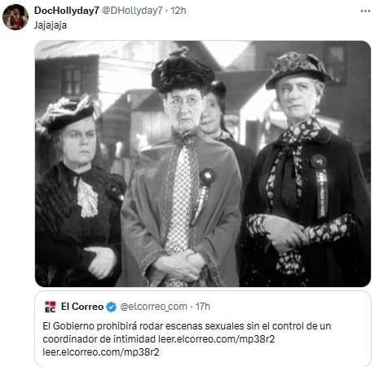The height and width of the screenshot is (367, 379).
Task: Click the woman with feathered hat in photo
Action: coord(79,190)
